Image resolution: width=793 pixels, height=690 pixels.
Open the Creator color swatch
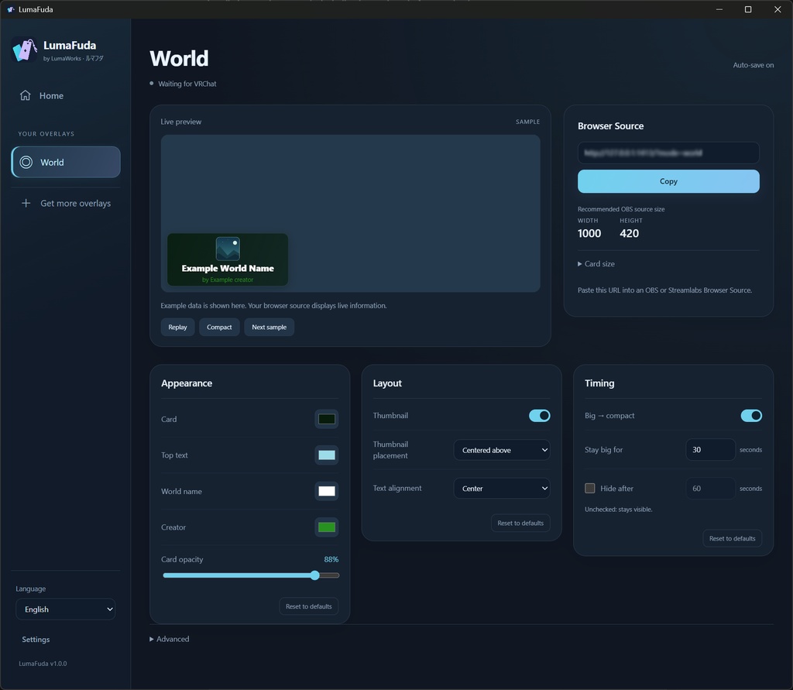(327, 527)
